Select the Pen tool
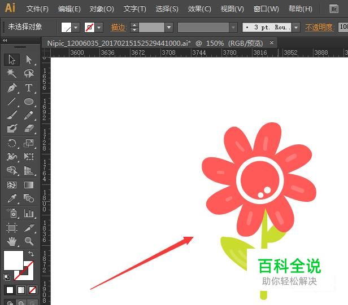Image resolution: width=348 pixels, height=305 pixels. pos(12,88)
